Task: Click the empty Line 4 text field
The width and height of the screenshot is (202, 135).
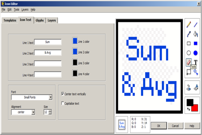Action: [x=48, y=74]
